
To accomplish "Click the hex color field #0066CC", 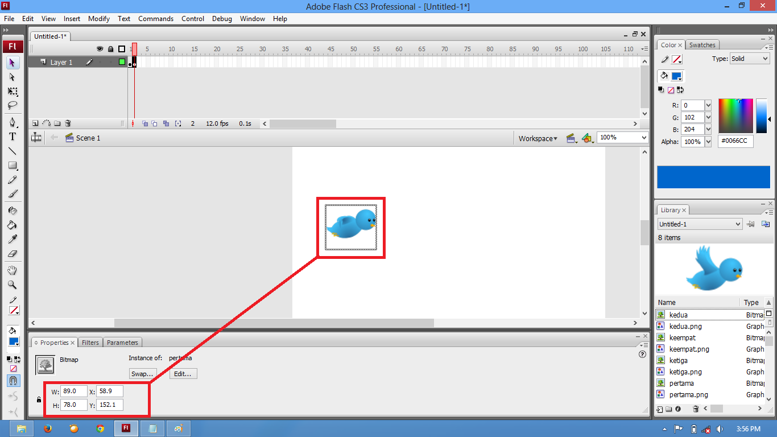I will [x=735, y=141].
